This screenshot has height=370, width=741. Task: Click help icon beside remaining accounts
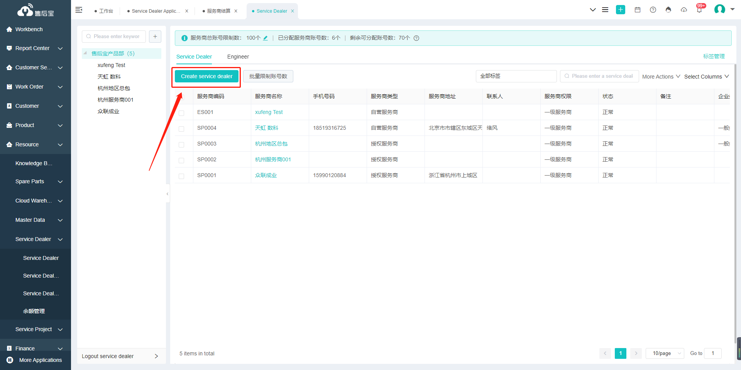(x=416, y=38)
